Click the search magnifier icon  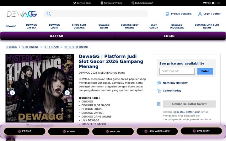[49, 14]
